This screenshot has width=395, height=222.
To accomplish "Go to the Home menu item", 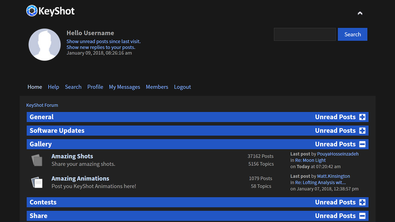I will pyautogui.click(x=35, y=87).
